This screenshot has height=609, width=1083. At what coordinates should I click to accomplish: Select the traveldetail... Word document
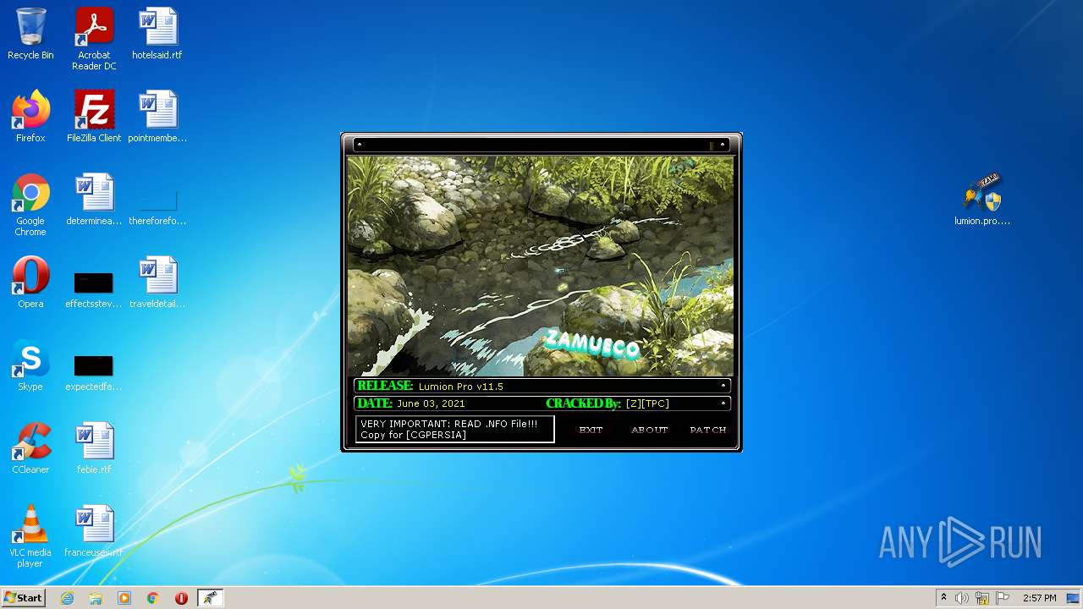tap(157, 283)
